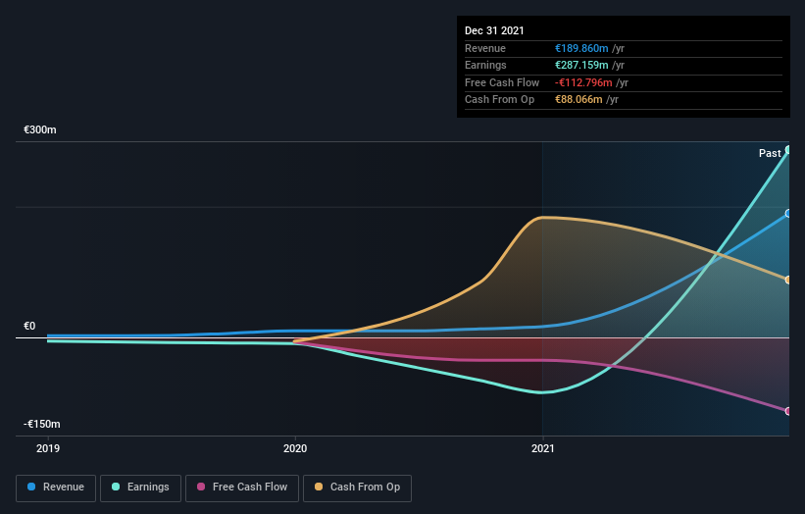Click the Earnings label in tooltip
The height and width of the screenshot is (514, 805).
[x=485, y=65]
